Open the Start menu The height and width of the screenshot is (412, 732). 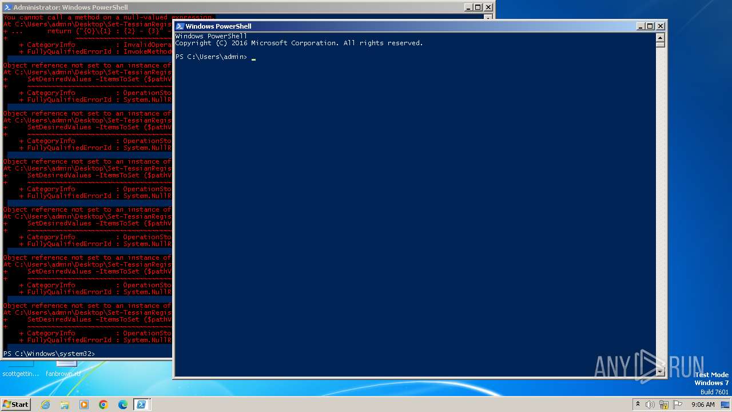(x=15, y=404)
